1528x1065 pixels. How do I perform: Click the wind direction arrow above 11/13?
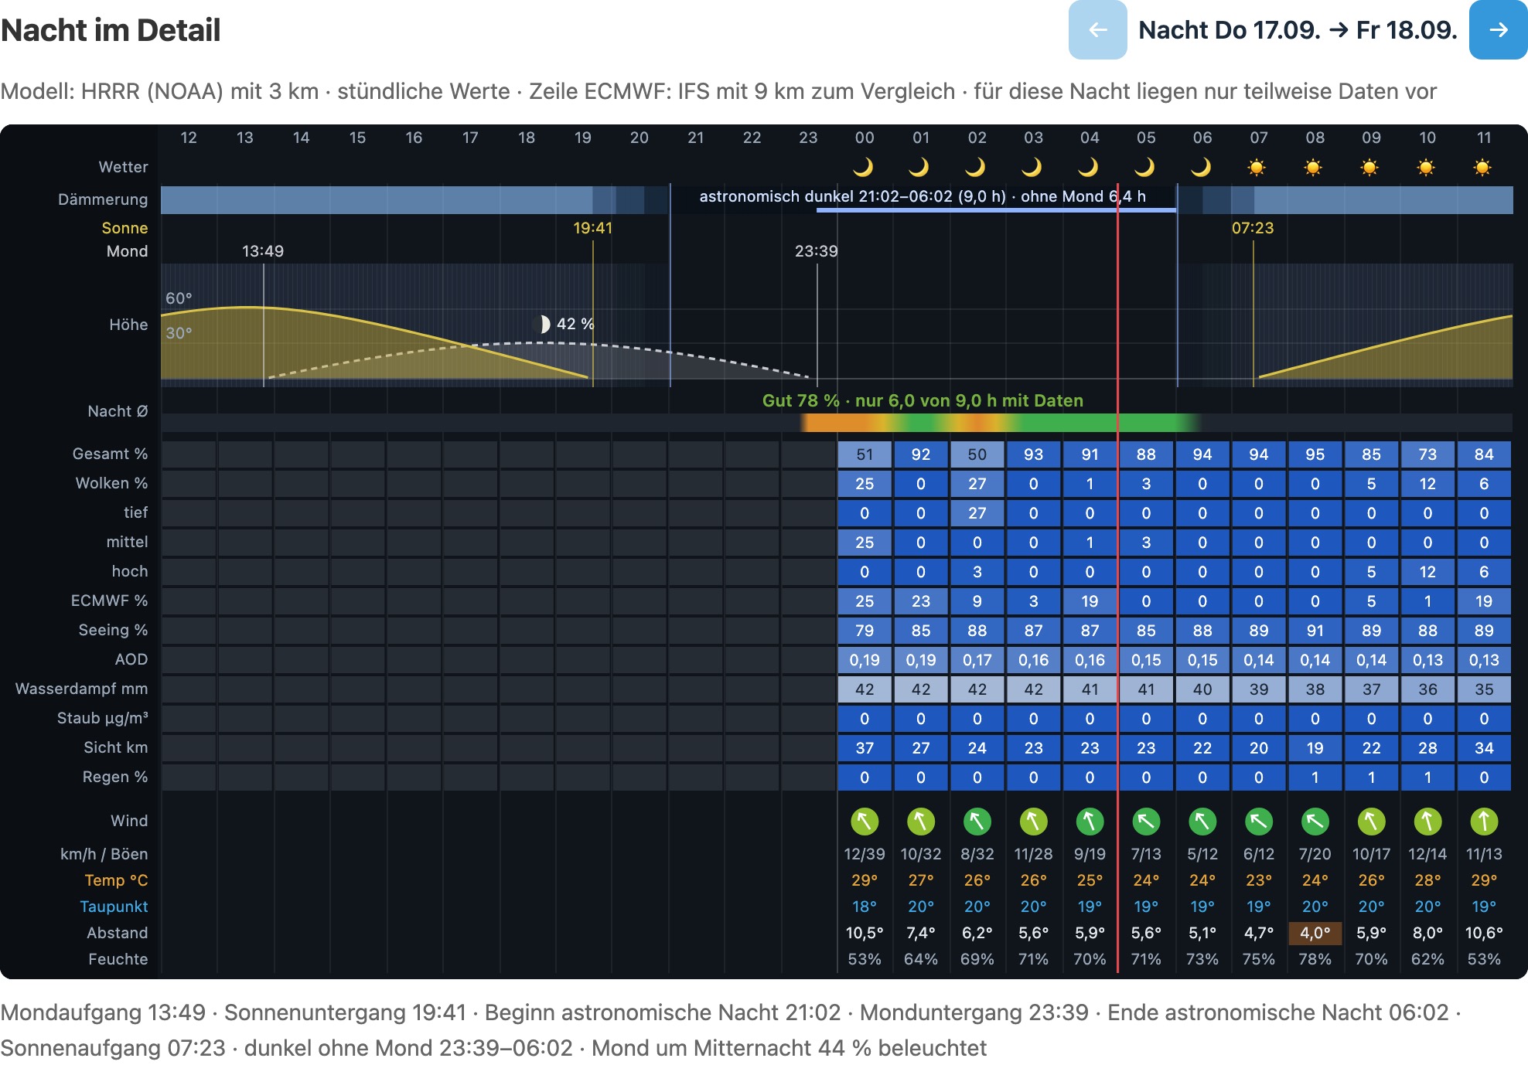click(x=1484, y=821)
